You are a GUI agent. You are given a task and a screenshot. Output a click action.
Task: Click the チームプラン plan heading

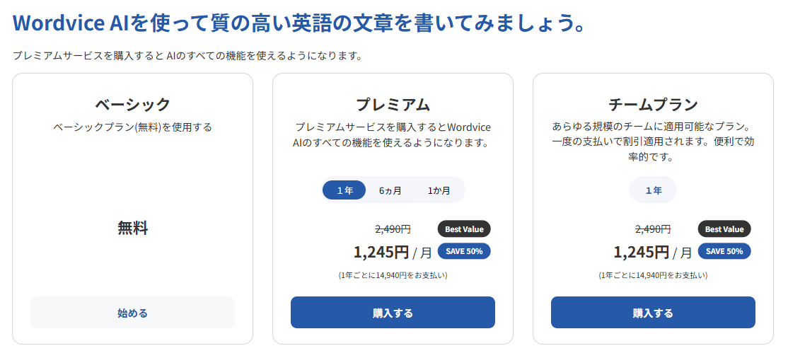click(653, 105)
